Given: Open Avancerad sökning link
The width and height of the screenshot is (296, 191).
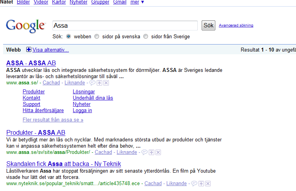Looking at the screenshot, I should 236,25.
